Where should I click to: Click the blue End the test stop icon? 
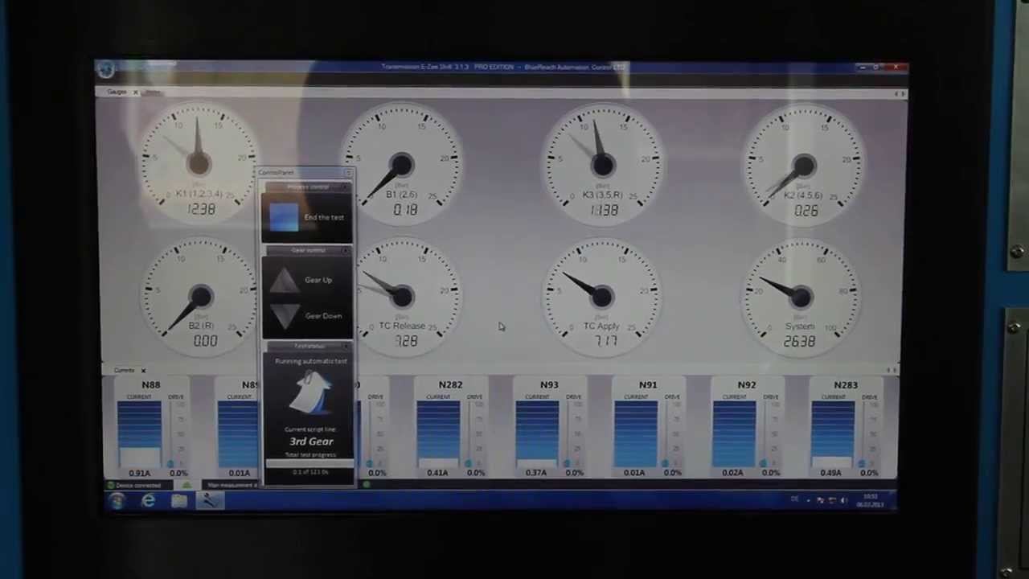283,217
